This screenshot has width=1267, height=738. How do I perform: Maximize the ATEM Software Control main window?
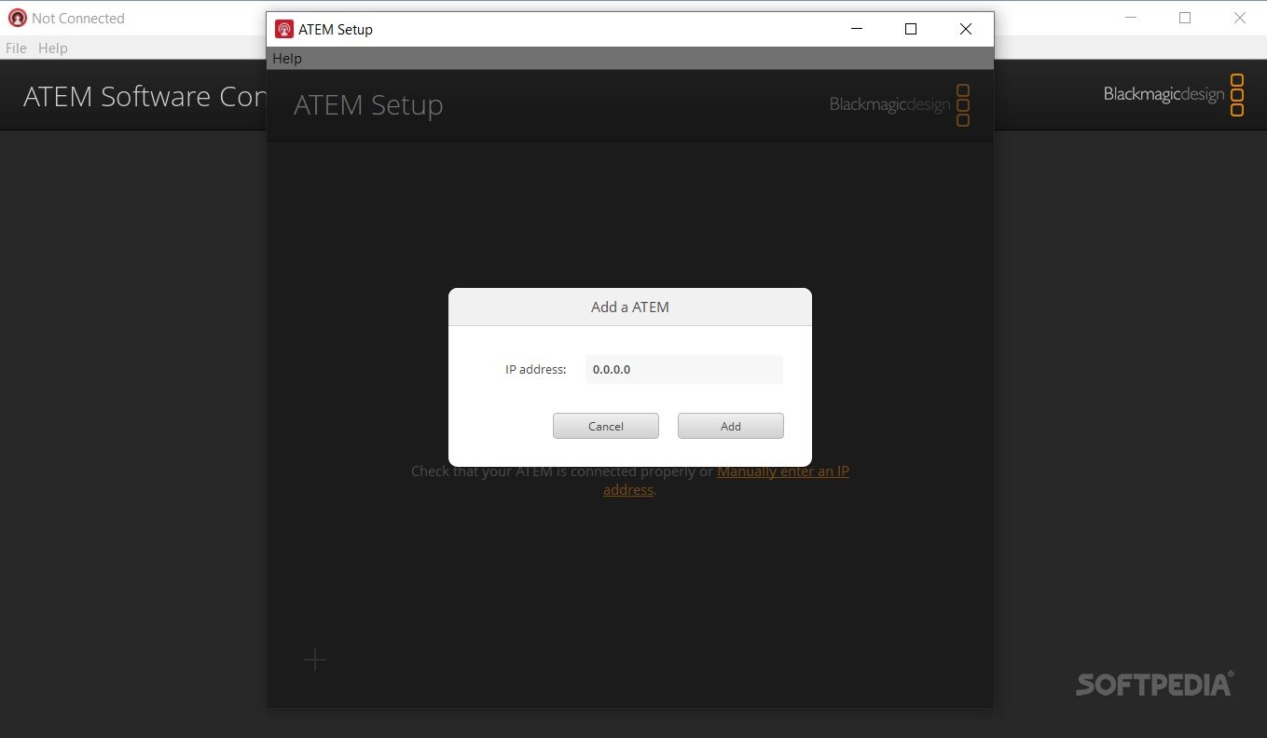1185,18
